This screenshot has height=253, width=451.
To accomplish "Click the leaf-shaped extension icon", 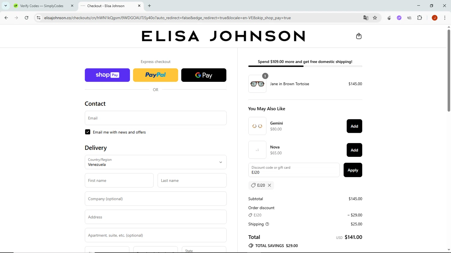I will click(x=389, y=18).
